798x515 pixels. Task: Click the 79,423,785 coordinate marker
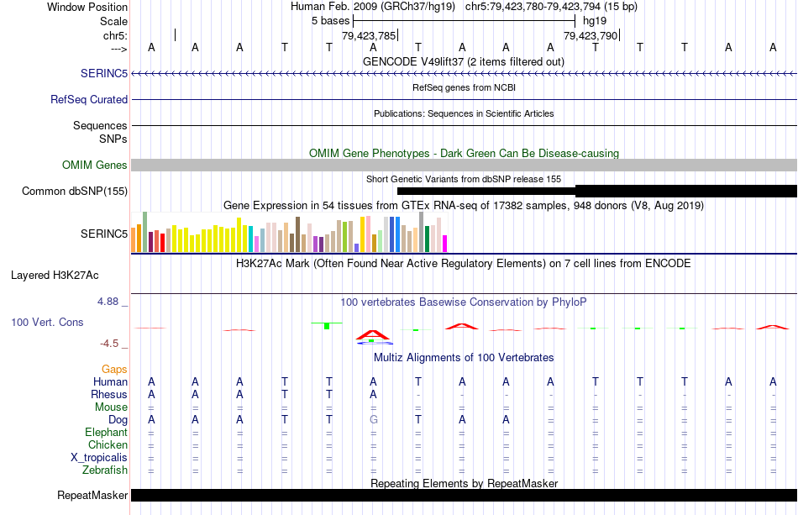(369, 35)
